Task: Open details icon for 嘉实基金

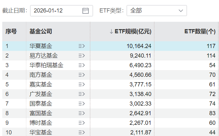Action: pyautogui.click(x=81, y=84)
